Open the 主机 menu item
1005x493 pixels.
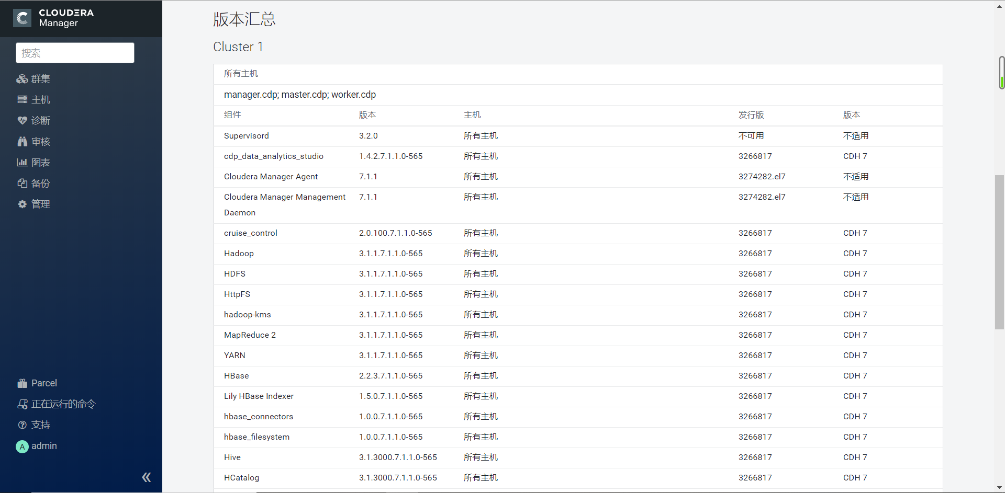point(41,100)
